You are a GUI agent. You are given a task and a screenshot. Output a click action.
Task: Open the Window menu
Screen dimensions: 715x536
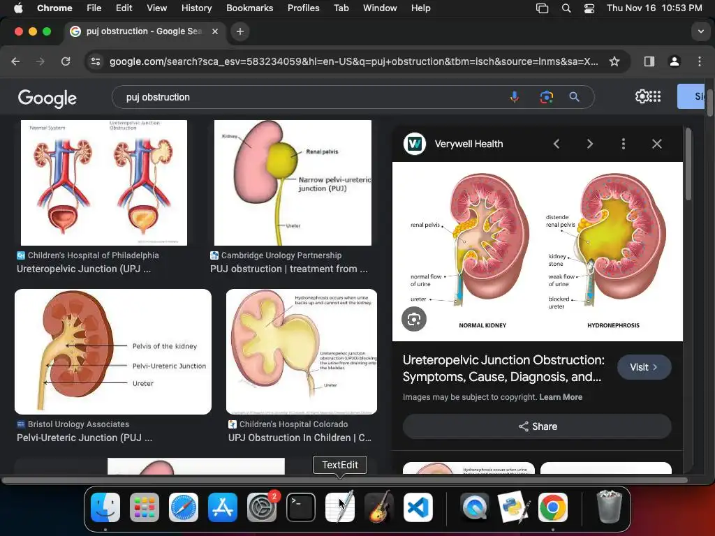click(380, 8)
